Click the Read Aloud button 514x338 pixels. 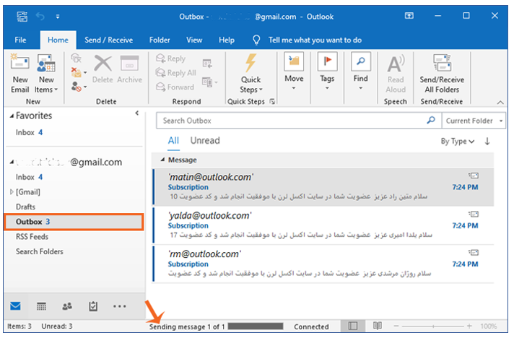396,74
